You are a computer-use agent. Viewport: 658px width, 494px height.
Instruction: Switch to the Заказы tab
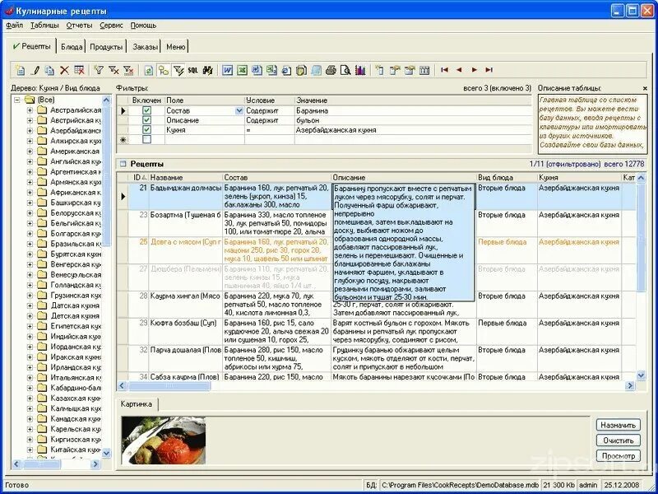click(x=146, y=47)
